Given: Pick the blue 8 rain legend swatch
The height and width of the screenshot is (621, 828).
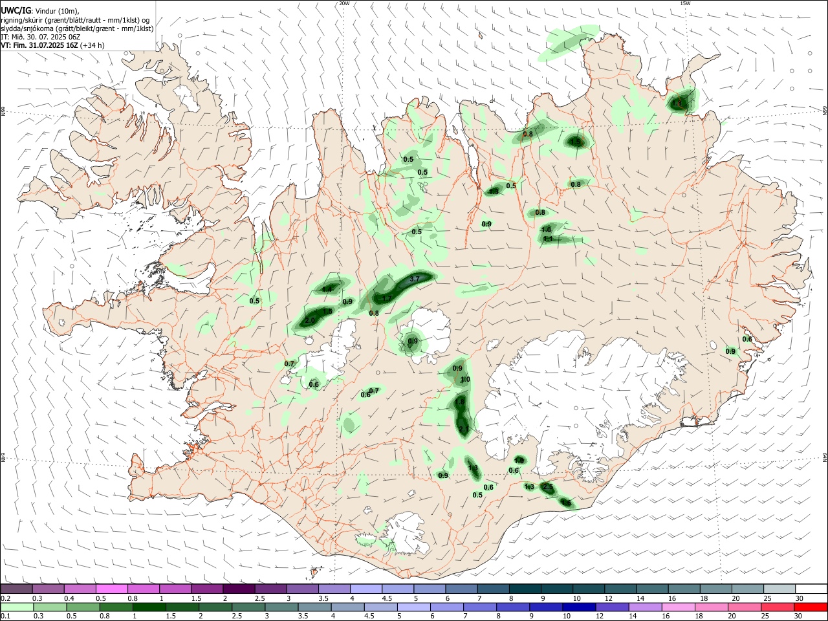Looking at the screenshot, I should [x=512, y=607].
